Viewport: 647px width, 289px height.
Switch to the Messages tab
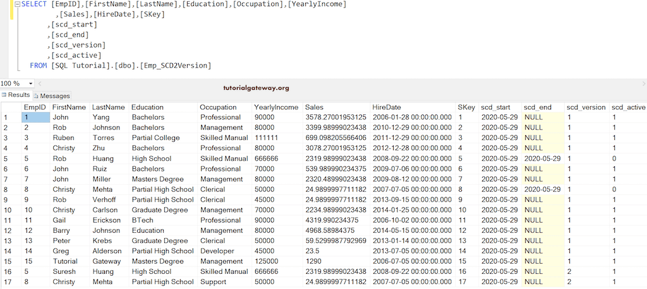pos(52,95)
